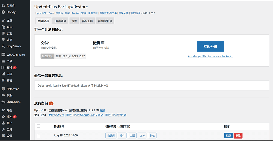
Task: Download the 其他 backup data
Action: (x=152, y=136)
